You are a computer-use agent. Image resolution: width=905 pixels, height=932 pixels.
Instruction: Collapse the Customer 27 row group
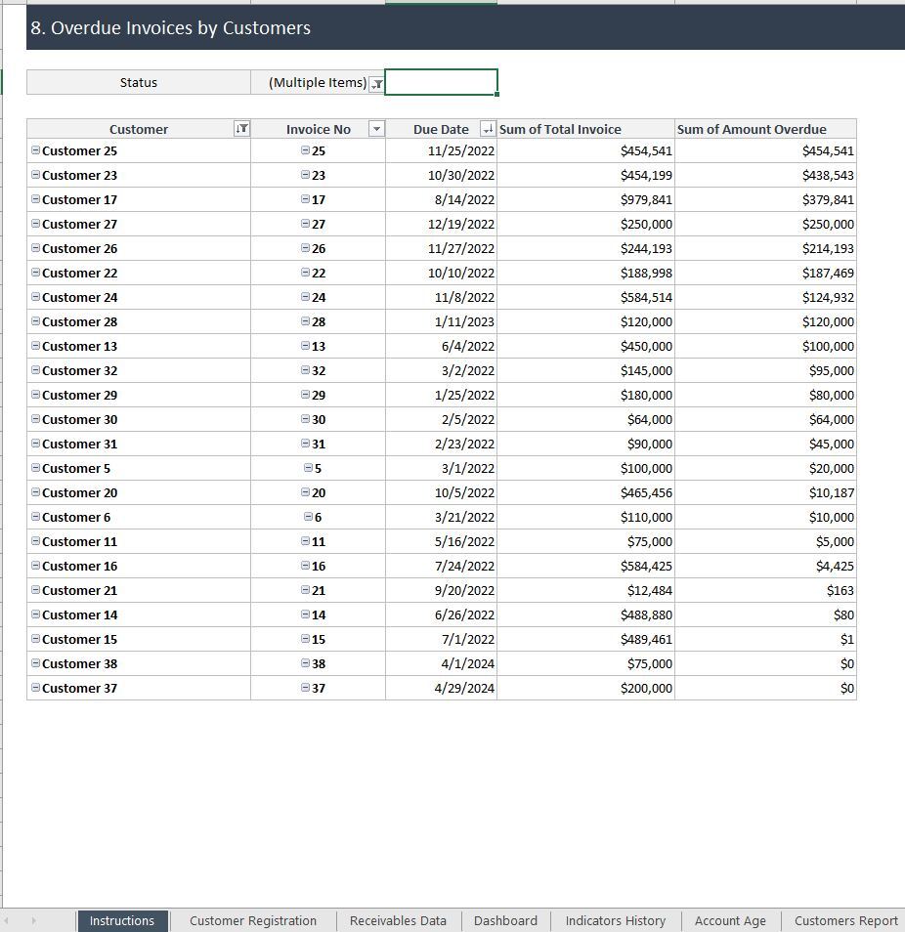tap(36, 224)
